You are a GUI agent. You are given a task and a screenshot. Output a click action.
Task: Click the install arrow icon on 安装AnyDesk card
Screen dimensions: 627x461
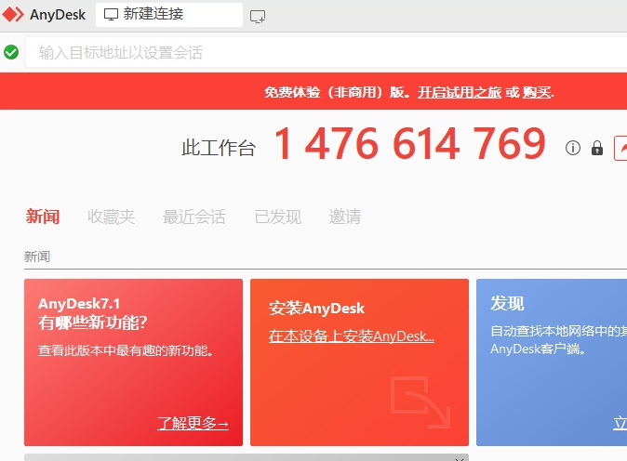pyautogui.click(x=420, y=402)
